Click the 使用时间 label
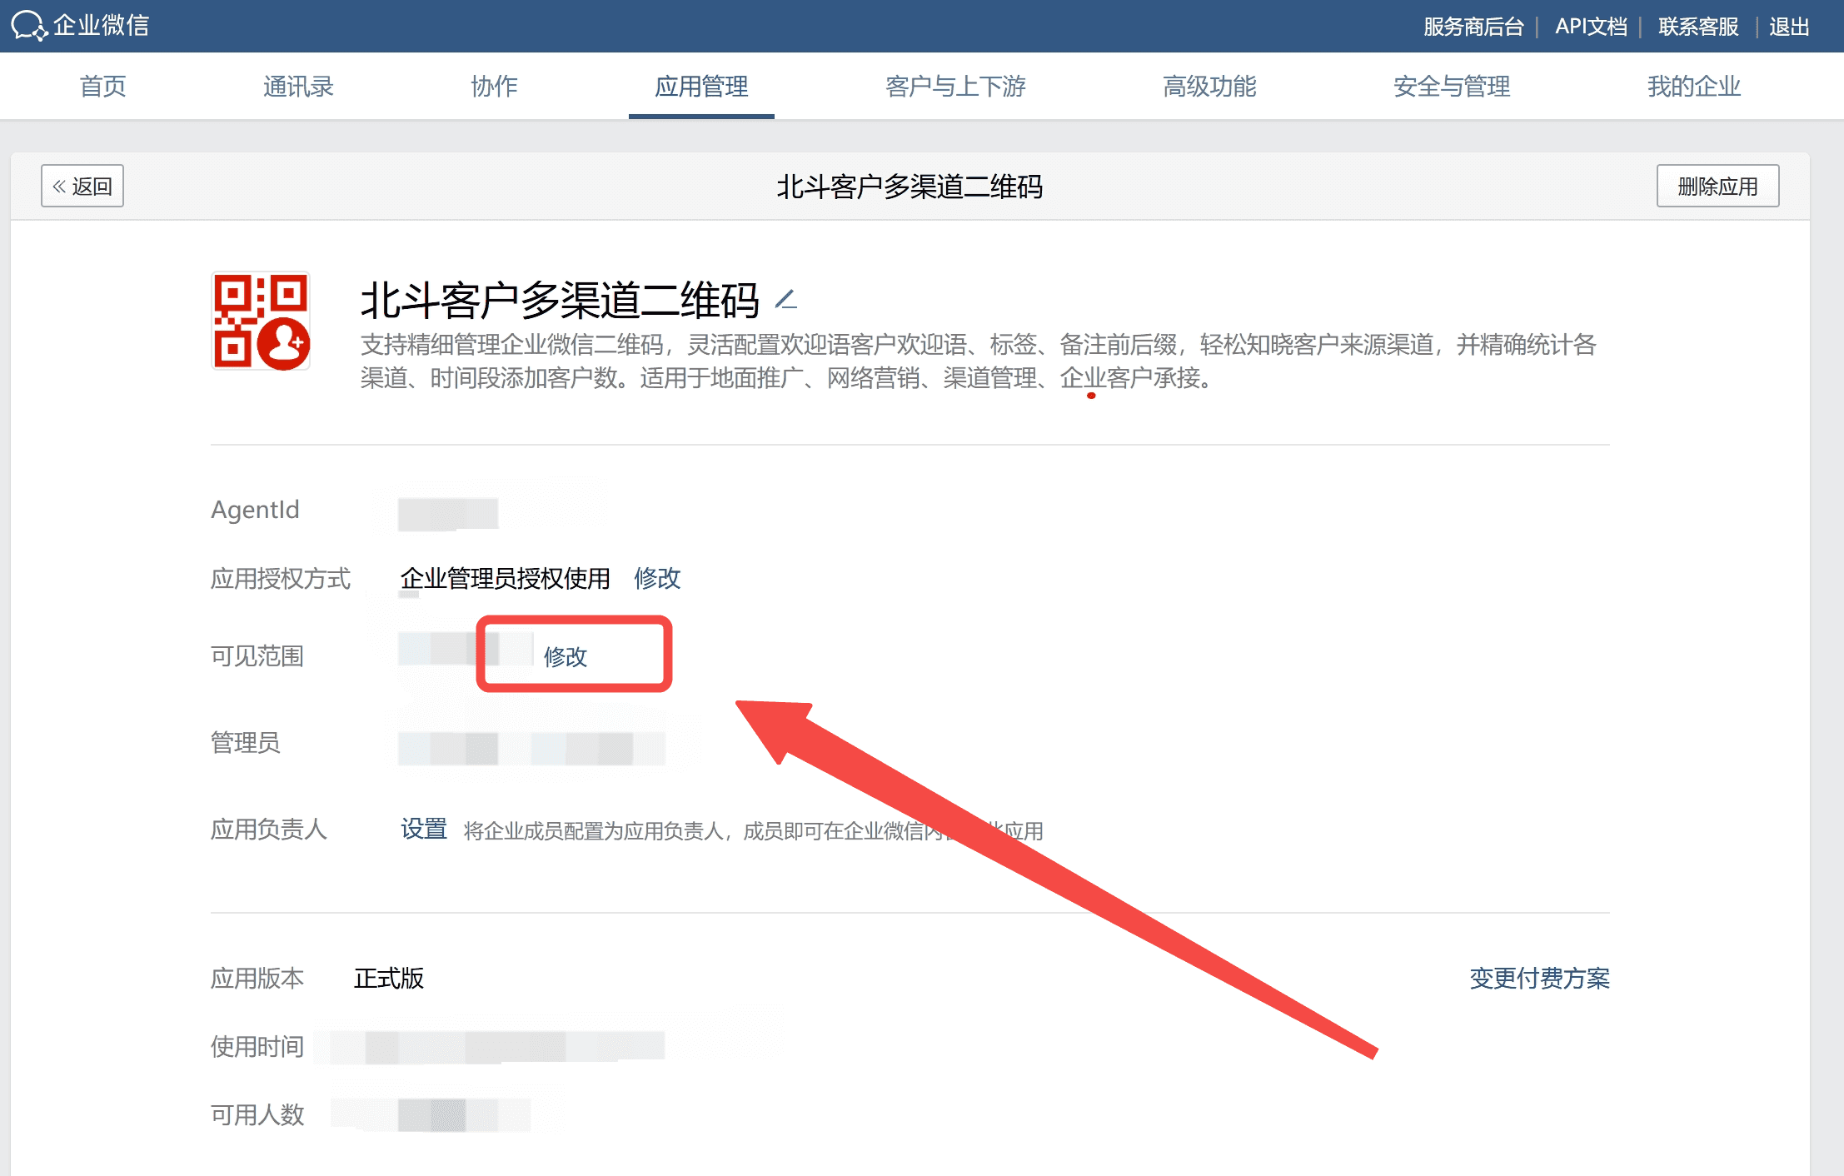The image size is (1844, 1176). click(257, 1046)
